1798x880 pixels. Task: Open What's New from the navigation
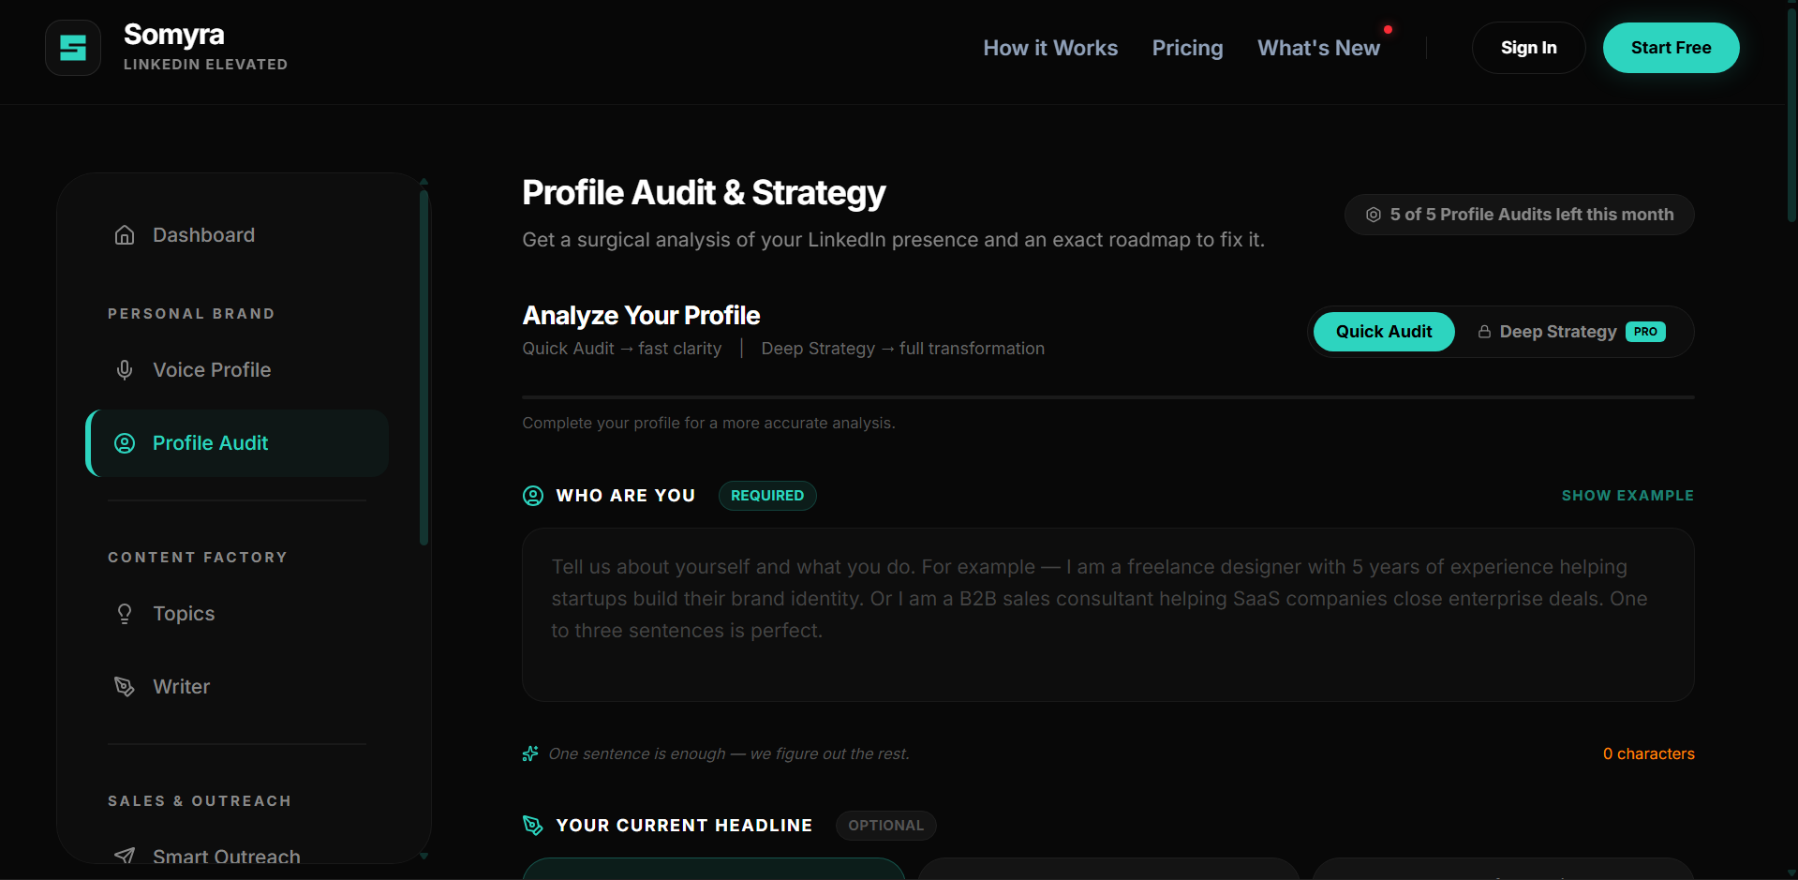click(1318, 48)
